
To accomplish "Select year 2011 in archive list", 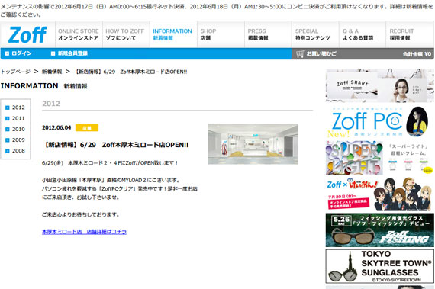I will pyautogui.click(x=18, y=118).
